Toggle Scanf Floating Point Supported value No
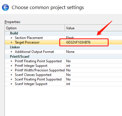The height and width of the screenshot is (116, 122). 68,79
